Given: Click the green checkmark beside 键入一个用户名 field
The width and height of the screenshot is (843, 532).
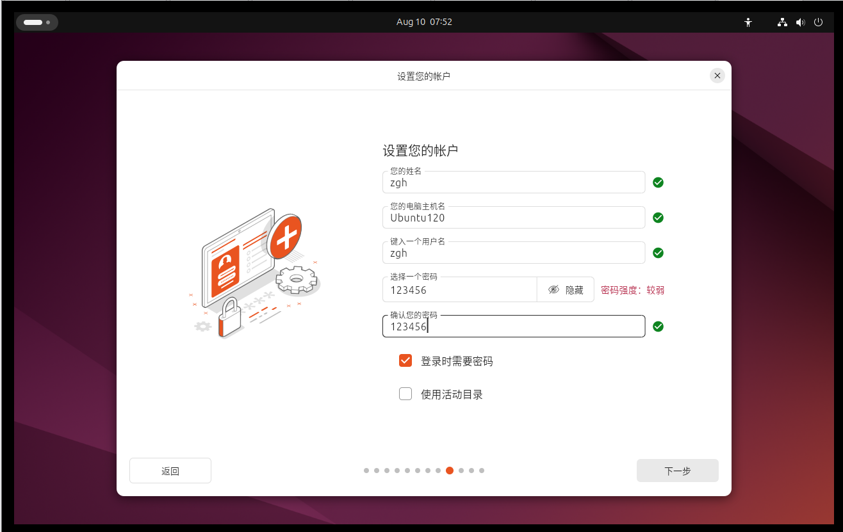Looking at the screenshot, I should tap(658, 253).
